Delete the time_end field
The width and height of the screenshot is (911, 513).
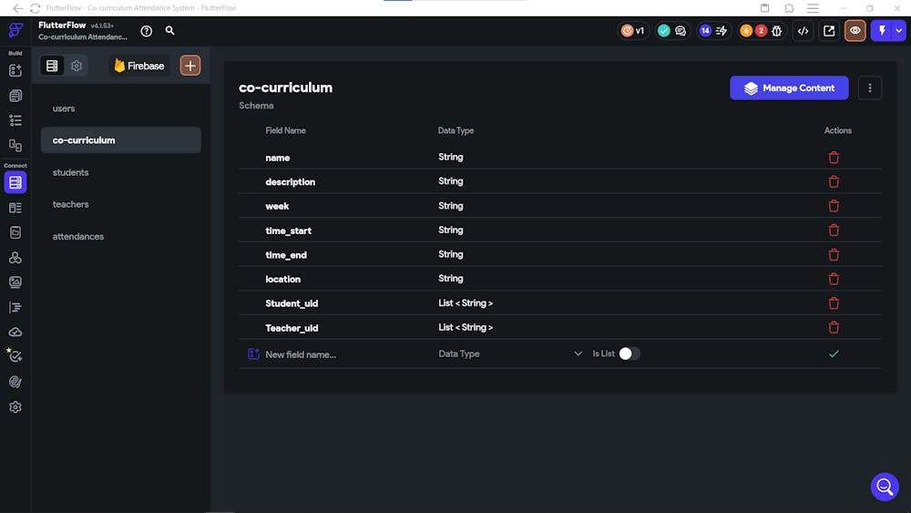coord(834,254)
